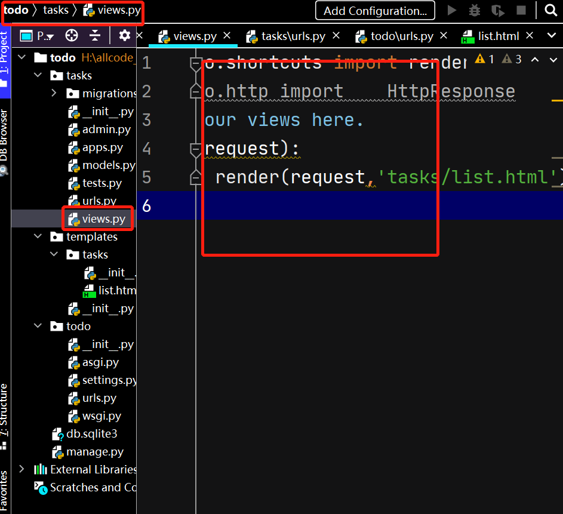The width and height of the screenshot is (563, 514).
Task: Expand External Libraries node
Action: coord(21,469)
